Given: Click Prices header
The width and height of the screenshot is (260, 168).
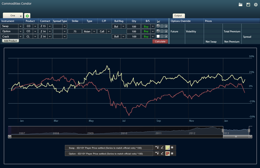Looking at the screenshot, I should pyautogui.click(x=208, y=21).
